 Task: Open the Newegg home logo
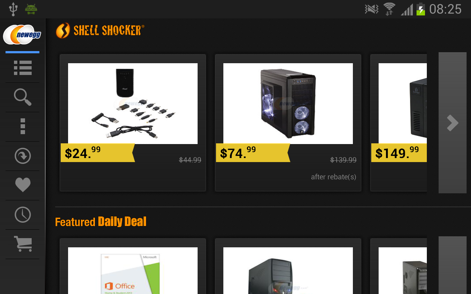(22, 35)
